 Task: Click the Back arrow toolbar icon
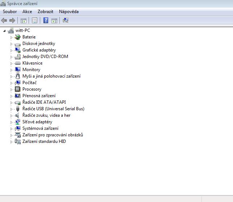[x=4, y=20]
